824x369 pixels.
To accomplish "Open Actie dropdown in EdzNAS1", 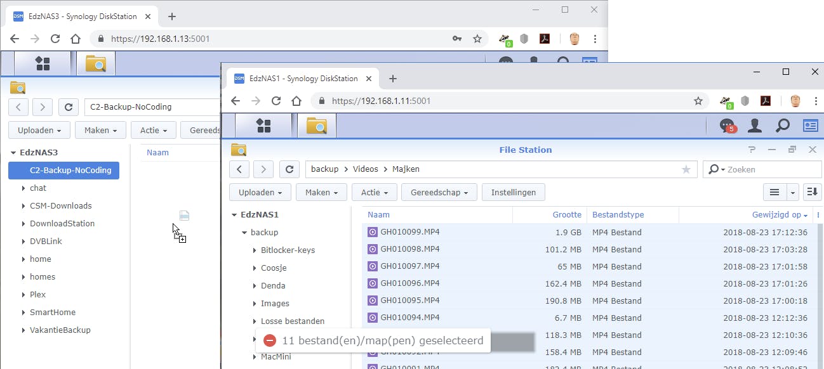I will 375,192.
